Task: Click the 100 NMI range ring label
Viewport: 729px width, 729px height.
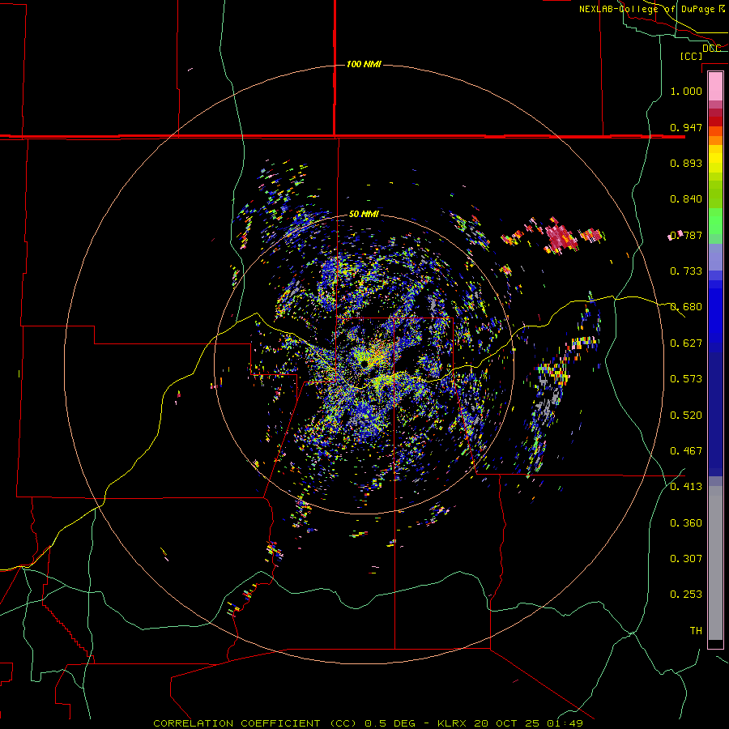Action: (364, 64)
